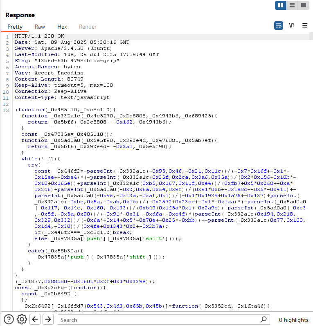Switch to tabbed layout view

(303, 5)
